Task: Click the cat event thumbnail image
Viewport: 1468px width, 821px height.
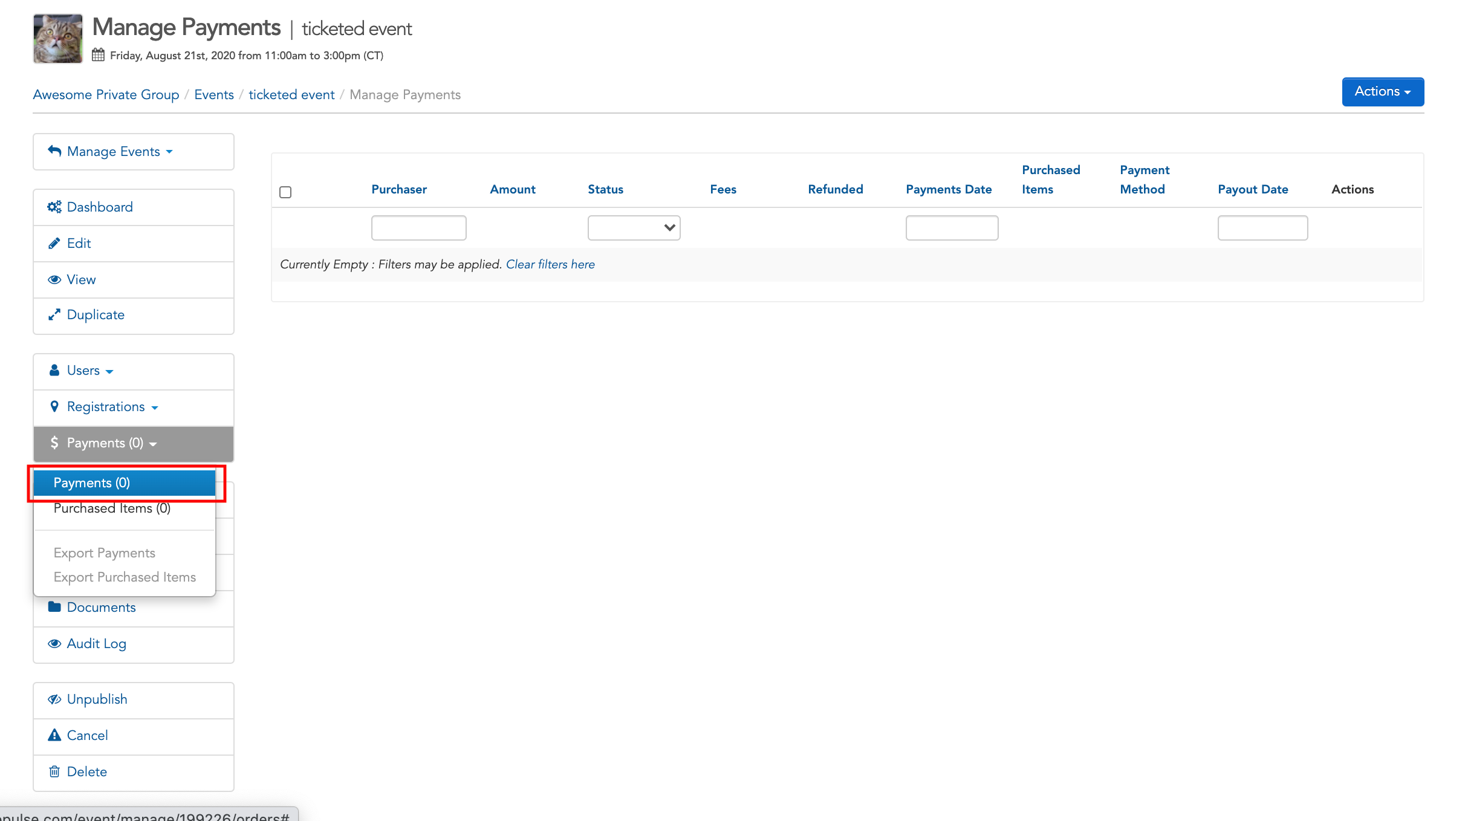Action: [57, 39]
